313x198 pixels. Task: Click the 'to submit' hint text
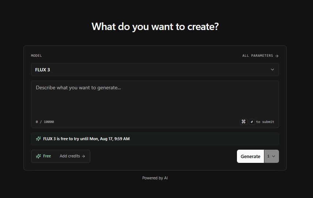(x=265, y=122)
